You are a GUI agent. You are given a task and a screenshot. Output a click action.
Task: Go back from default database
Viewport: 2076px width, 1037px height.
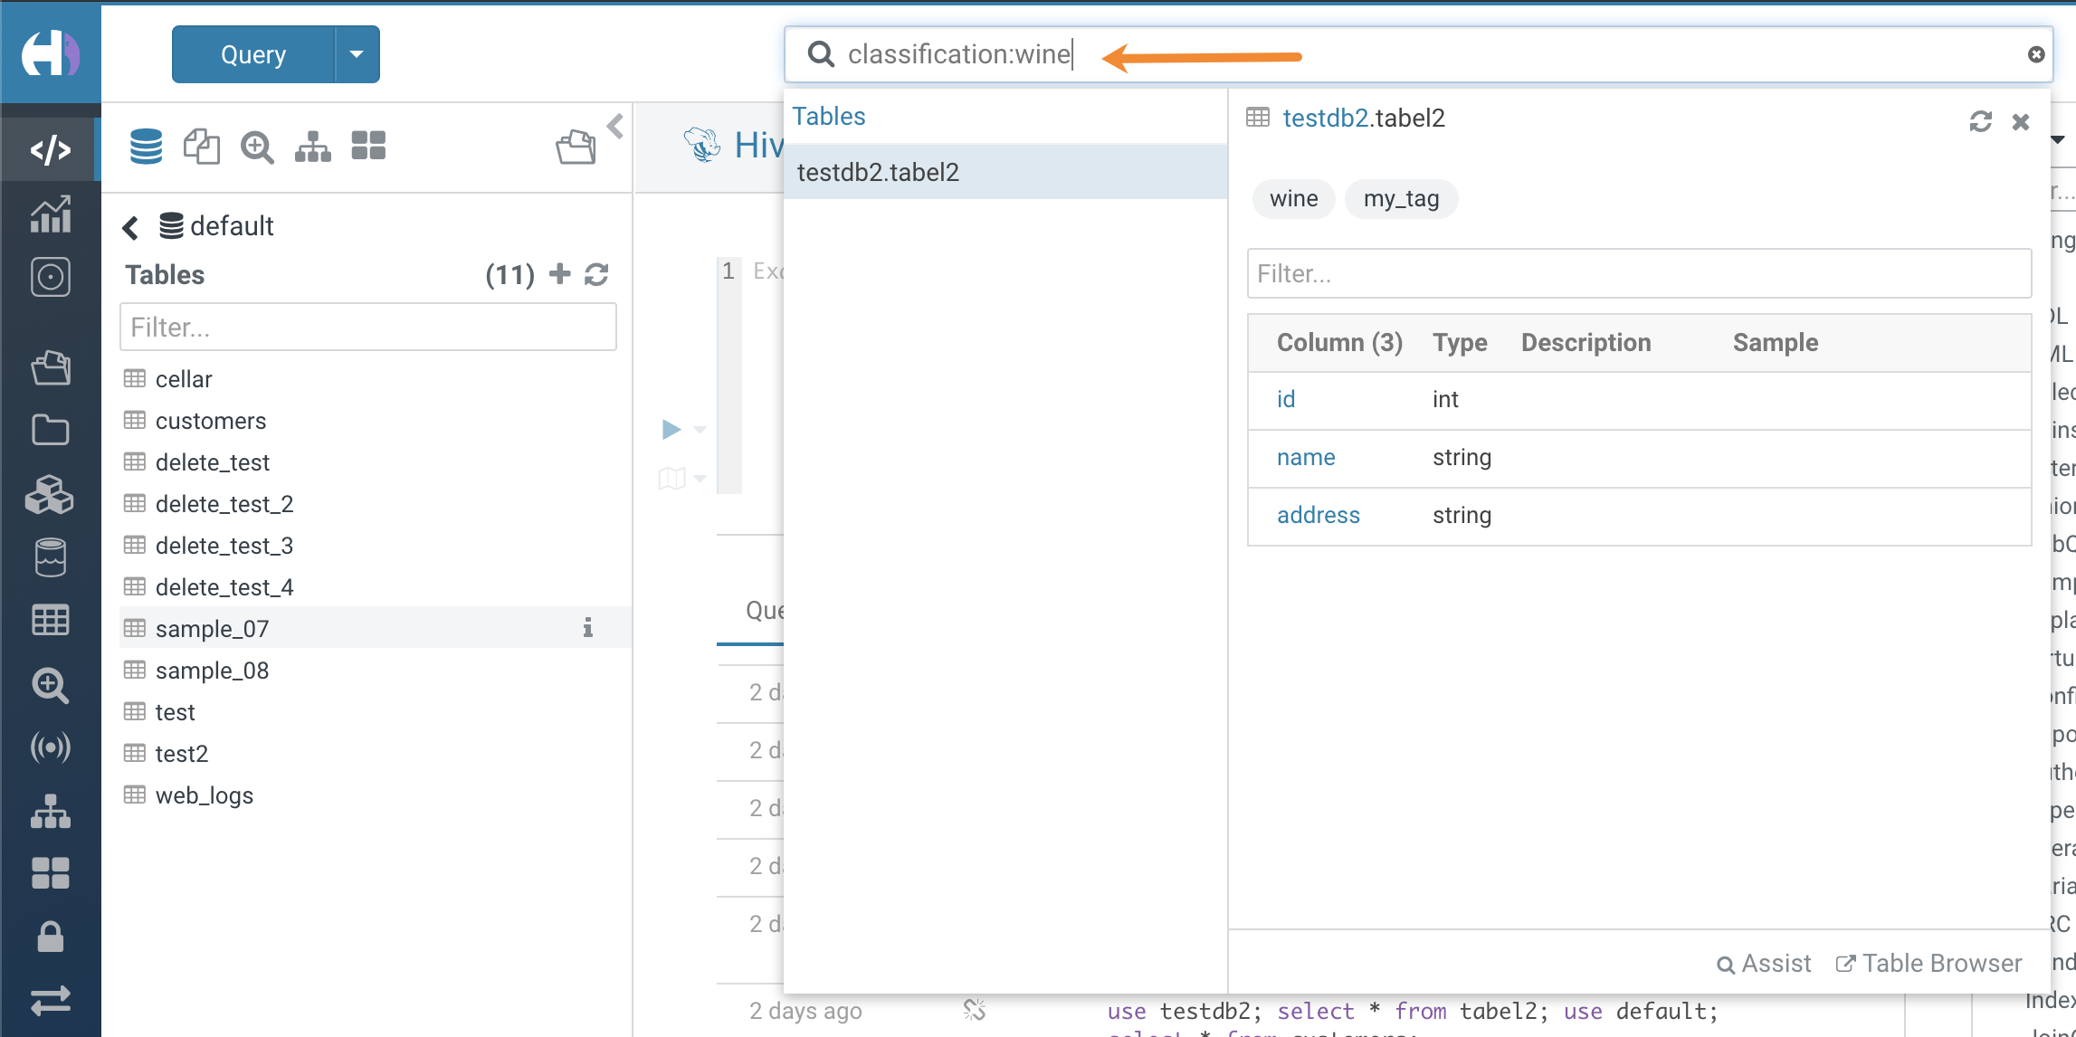pos(131,226)
